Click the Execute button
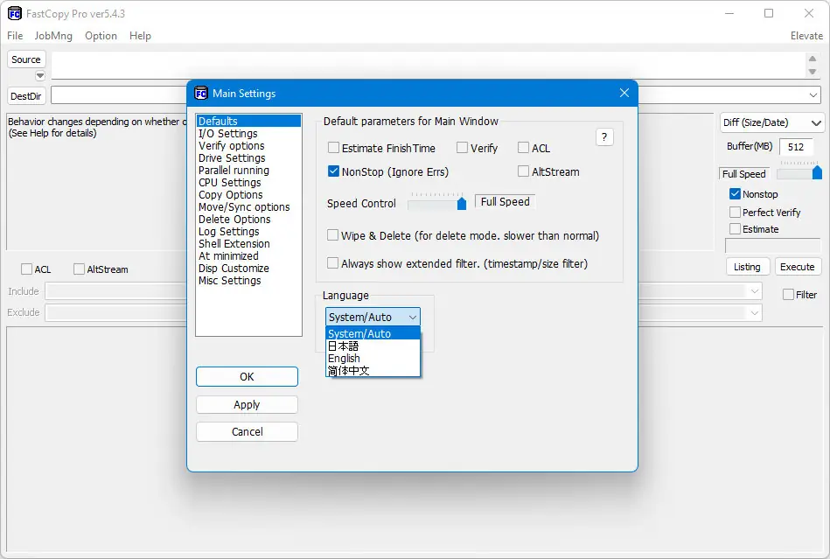 797,268
